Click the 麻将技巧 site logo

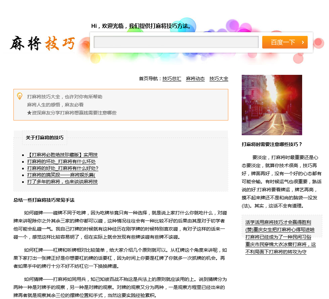click(42, 43)
